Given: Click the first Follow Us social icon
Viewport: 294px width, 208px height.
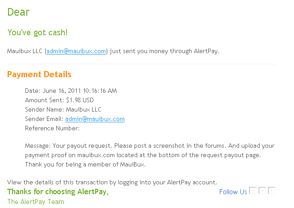Looking at the screenshot, I should pos(253,191).
